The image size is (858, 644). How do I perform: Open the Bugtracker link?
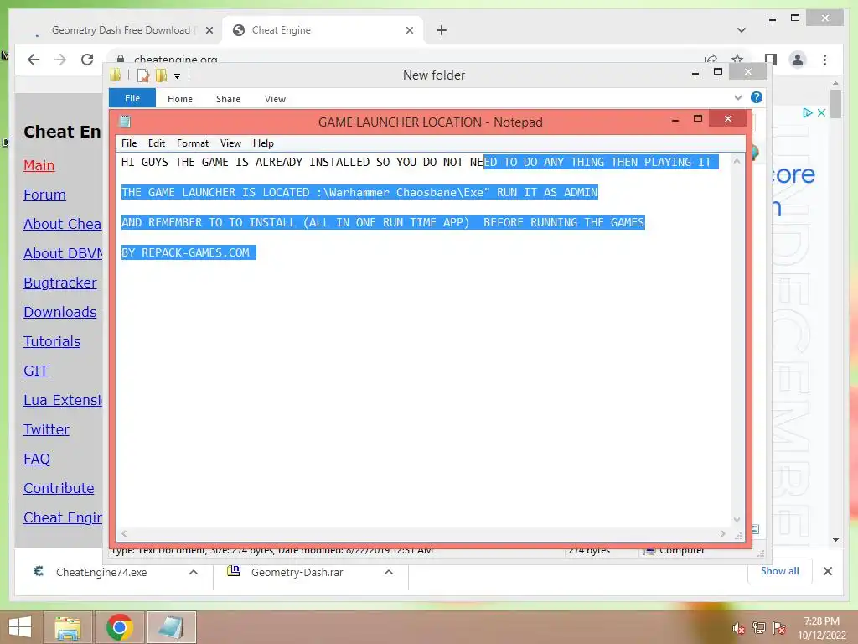[60, 283]
